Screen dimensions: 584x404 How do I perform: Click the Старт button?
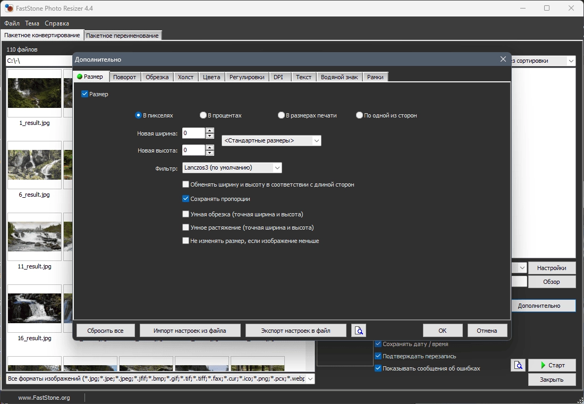(552, 365)
